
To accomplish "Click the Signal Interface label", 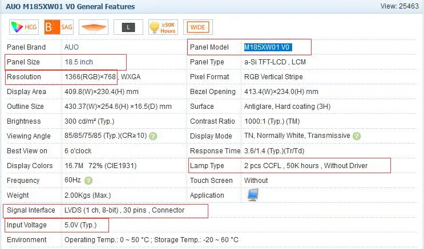I will click(x=31, y=210).
